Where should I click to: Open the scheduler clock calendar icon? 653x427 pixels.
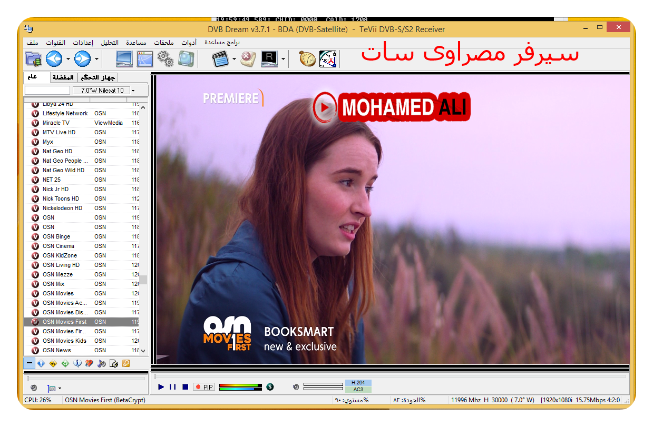pos(328,59)
